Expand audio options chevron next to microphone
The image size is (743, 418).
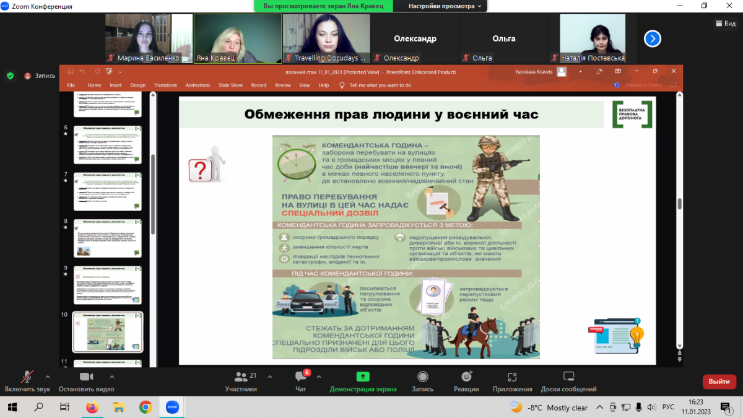[48, 376]
